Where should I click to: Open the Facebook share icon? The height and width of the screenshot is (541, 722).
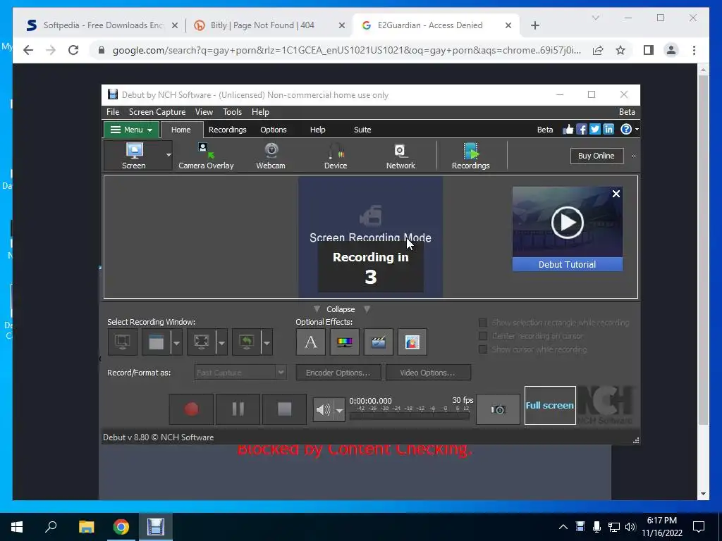pos(581,130)
